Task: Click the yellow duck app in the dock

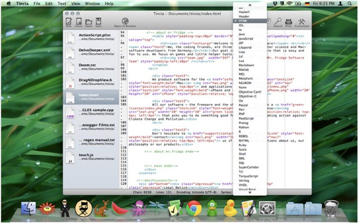Action: (230, 208)
